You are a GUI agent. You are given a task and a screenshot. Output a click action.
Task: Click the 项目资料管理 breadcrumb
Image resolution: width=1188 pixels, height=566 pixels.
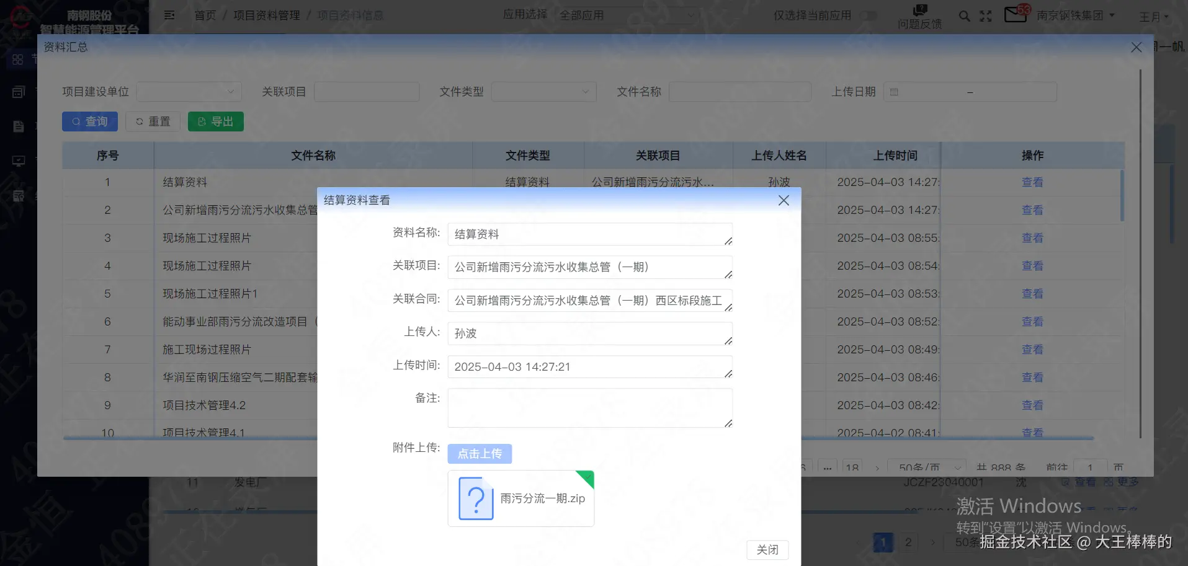(x=267, y=15)
